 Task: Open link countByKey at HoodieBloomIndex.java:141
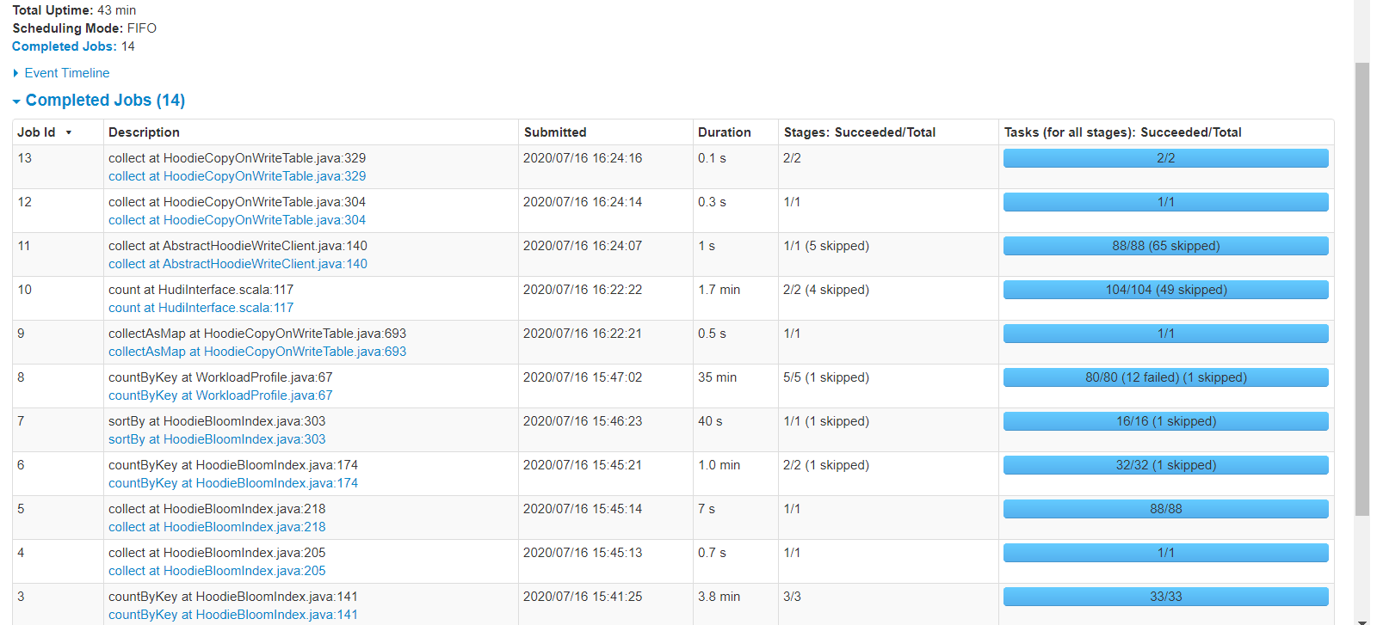click(233, 615)
